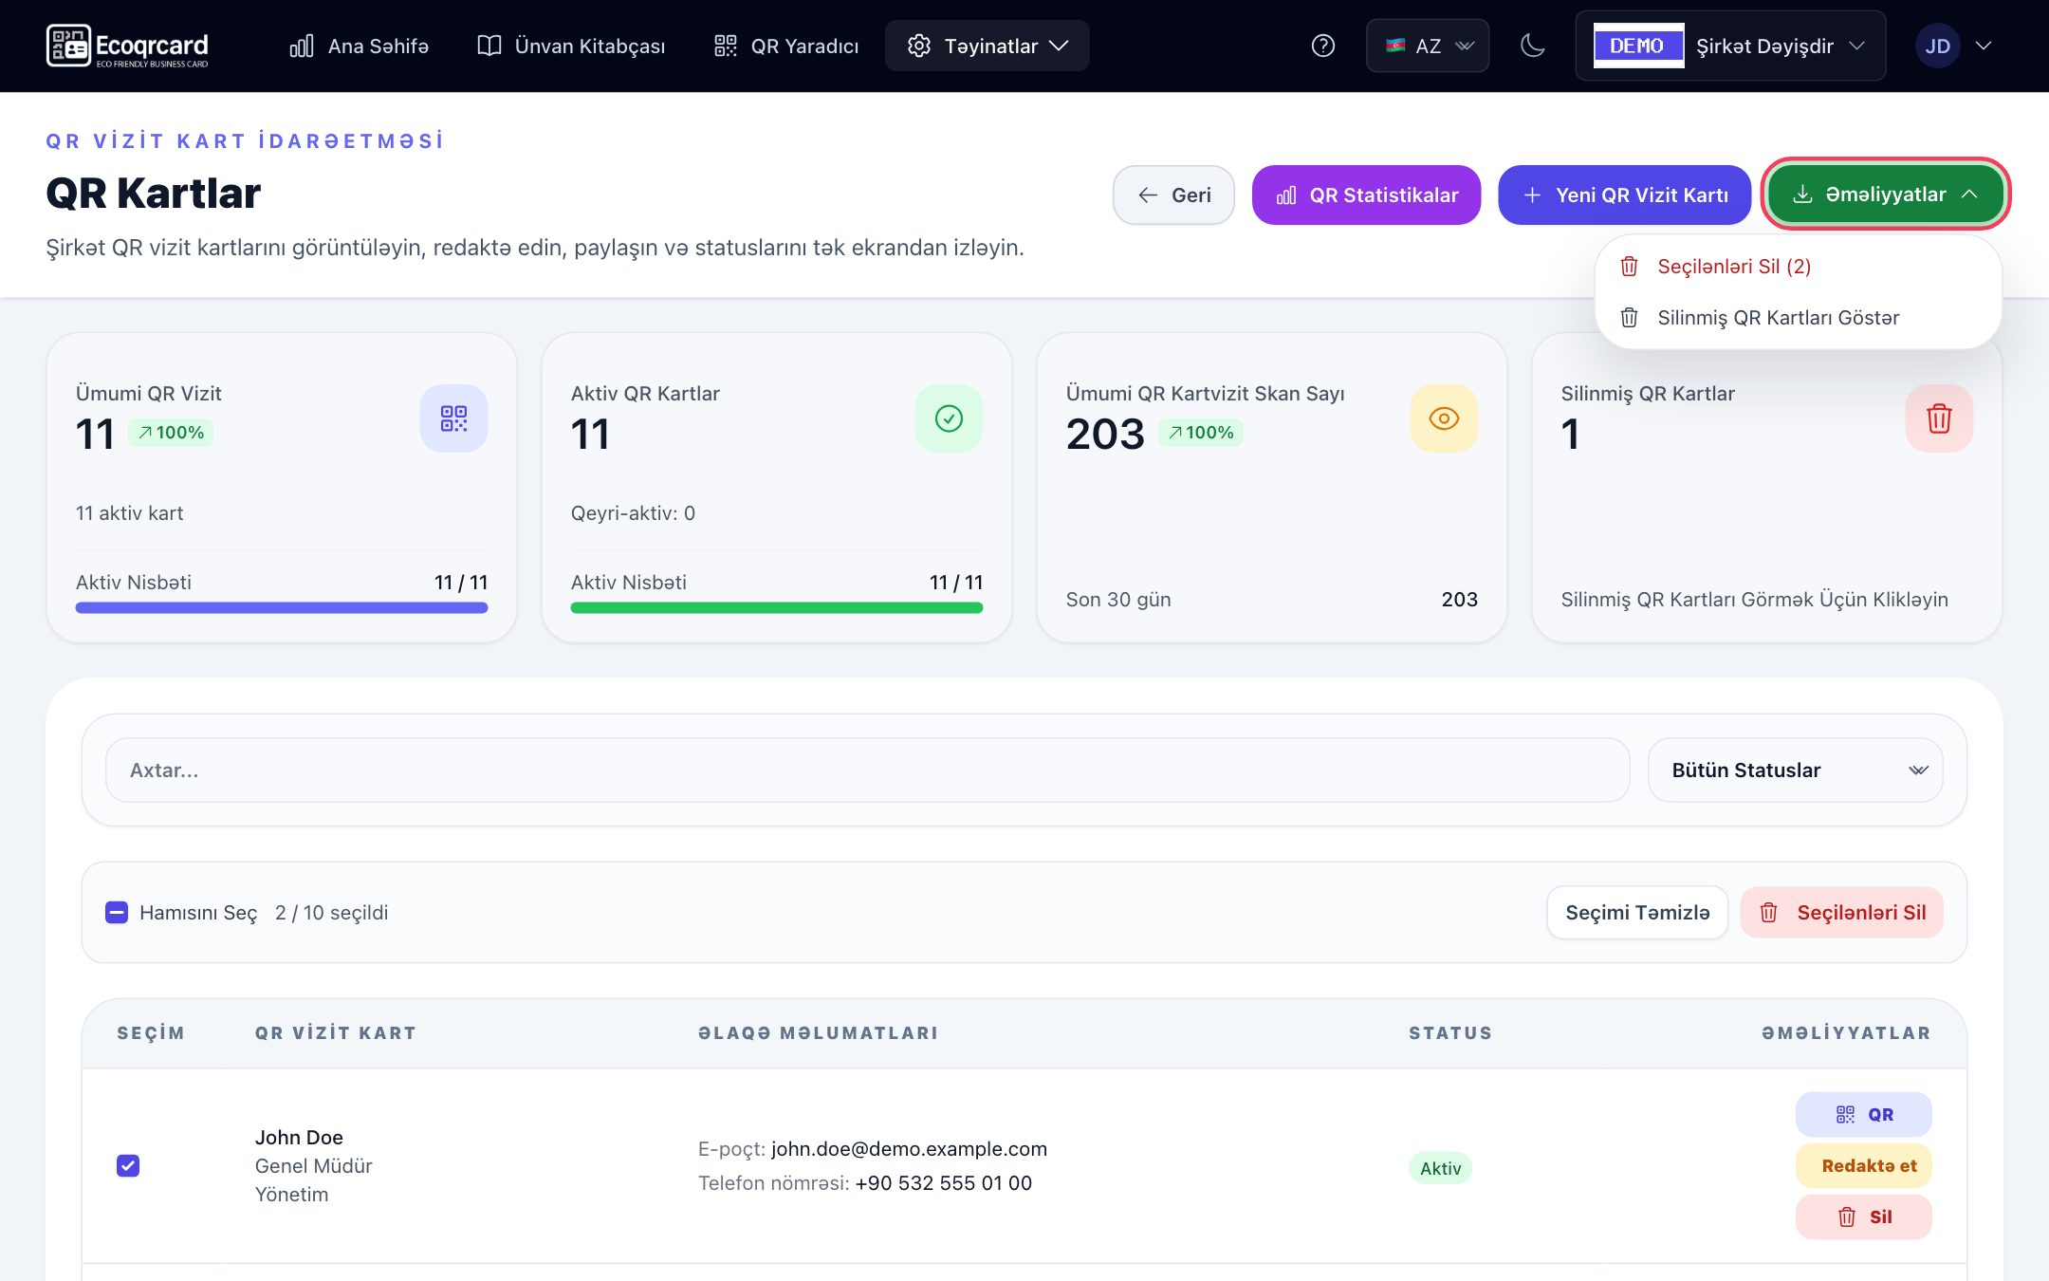Viewport: 2049px width, 1281px height.
Task: Expand the user menu chevron beside JD
Action: point(1984,46)
